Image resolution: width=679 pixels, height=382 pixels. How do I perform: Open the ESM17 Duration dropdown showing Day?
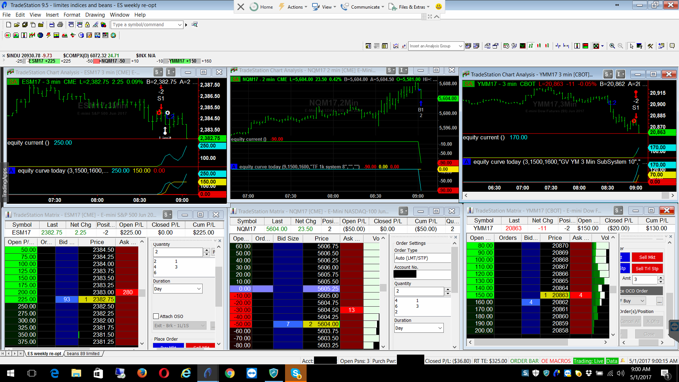[177, 289]
